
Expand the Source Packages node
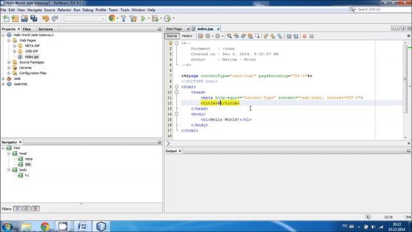(9, 63)
